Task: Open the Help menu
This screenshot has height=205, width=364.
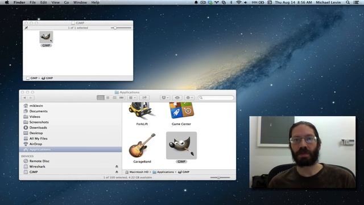Action: [95, 2]
